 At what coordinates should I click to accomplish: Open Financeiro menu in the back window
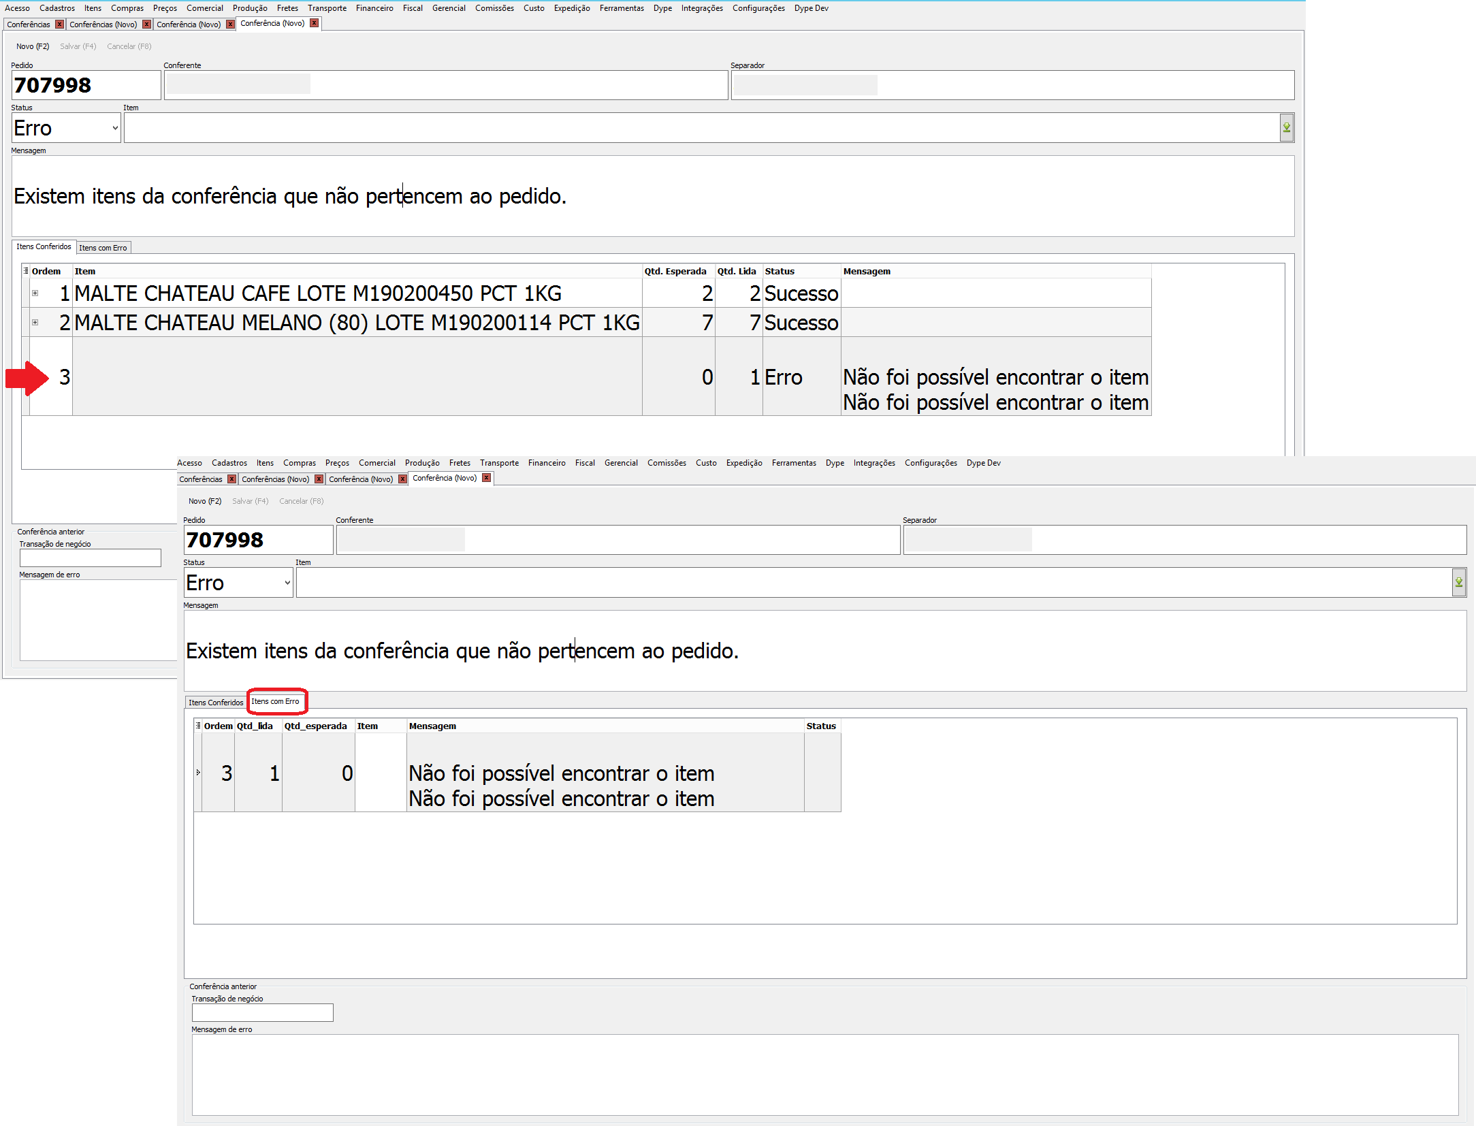coord(374,8)
